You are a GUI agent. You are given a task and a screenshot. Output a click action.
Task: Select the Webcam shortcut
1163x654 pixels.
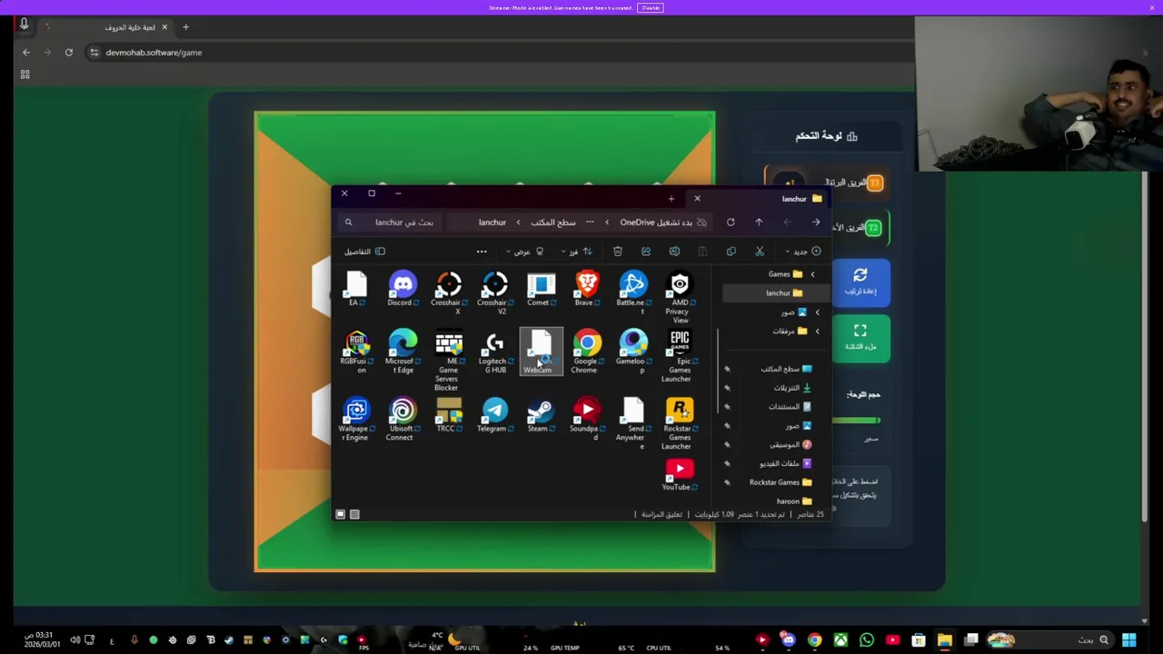(541, 352)
